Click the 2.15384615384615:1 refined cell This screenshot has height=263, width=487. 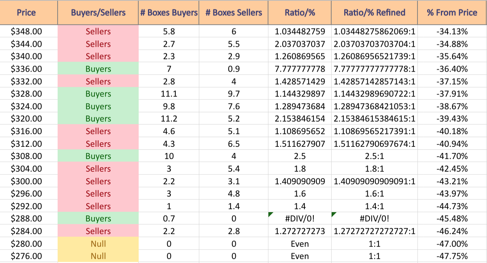[x=374, y=118]
